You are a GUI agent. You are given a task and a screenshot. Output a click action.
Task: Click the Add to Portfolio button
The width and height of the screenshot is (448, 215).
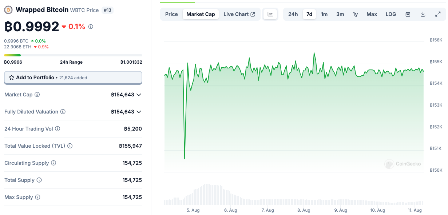click(x=73, y=77)
